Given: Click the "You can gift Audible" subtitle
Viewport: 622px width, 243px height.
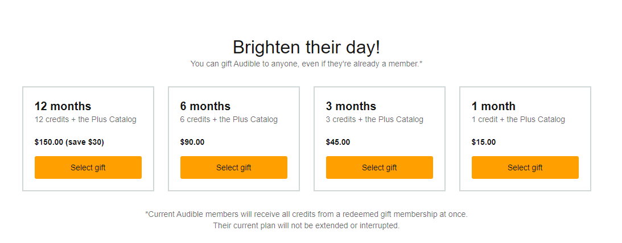Looking at the screenshot, I should 306,64.
